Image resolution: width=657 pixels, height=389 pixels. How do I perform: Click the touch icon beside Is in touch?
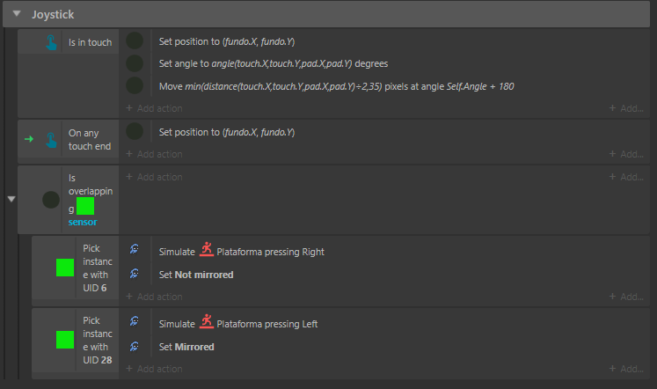point(51,42)
